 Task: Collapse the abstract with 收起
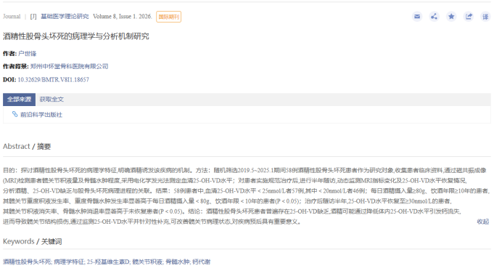483,222
